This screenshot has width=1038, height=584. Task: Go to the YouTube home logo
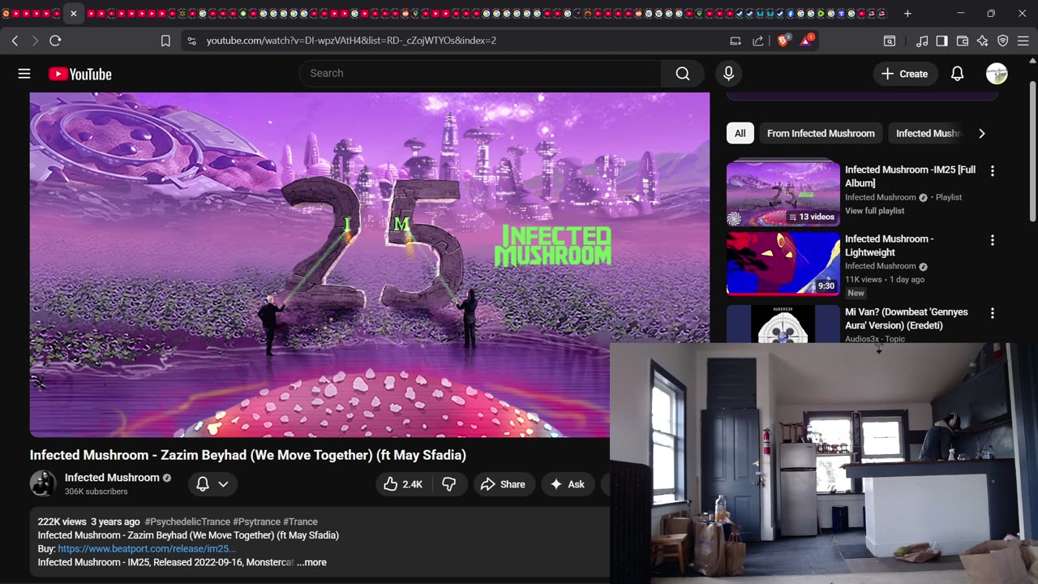(80, 74)
